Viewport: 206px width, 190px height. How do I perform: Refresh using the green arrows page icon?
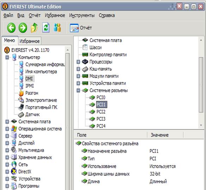point(46,27)
